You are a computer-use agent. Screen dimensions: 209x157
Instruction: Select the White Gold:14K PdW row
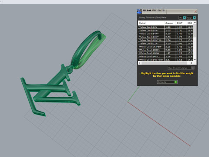(165, 60)
